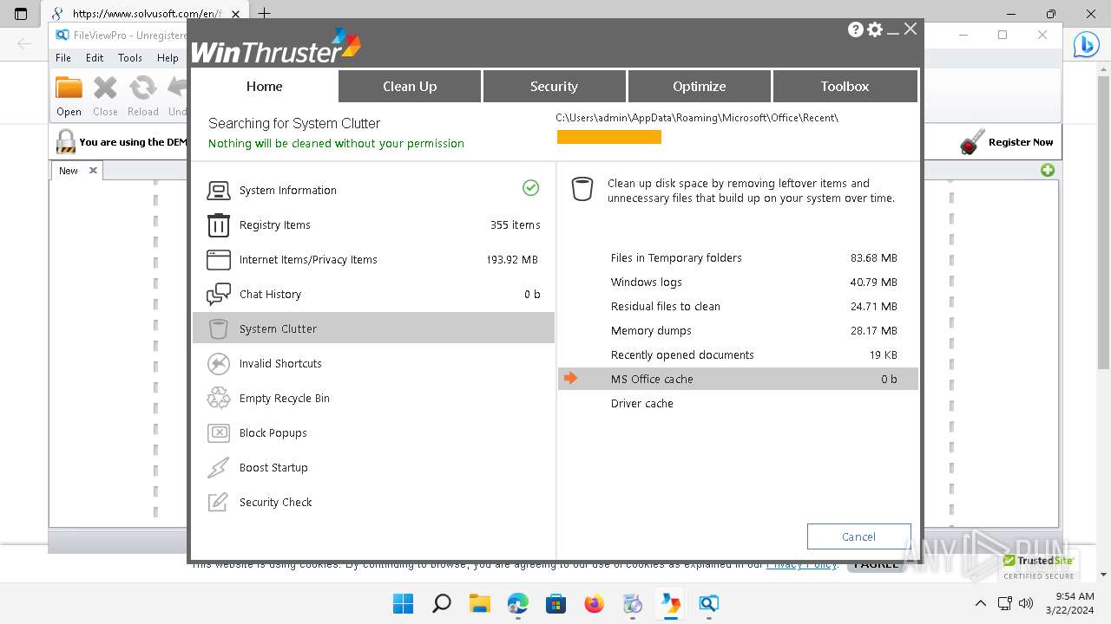This screenshot has width=1111, height=624.
Task: Click the Chat History speech bubbles icon
Action: point(219,295)
